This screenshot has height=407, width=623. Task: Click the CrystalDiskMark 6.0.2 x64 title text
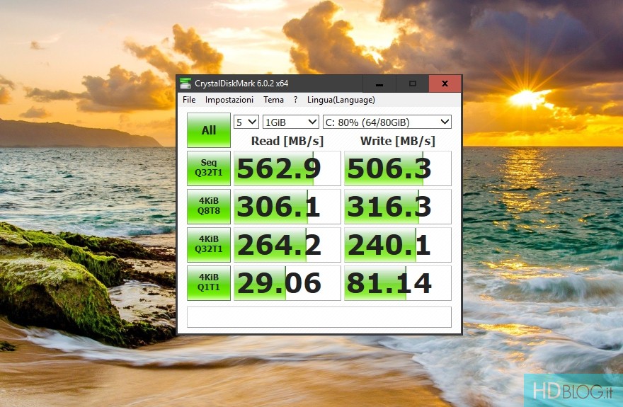pos(241,84)
